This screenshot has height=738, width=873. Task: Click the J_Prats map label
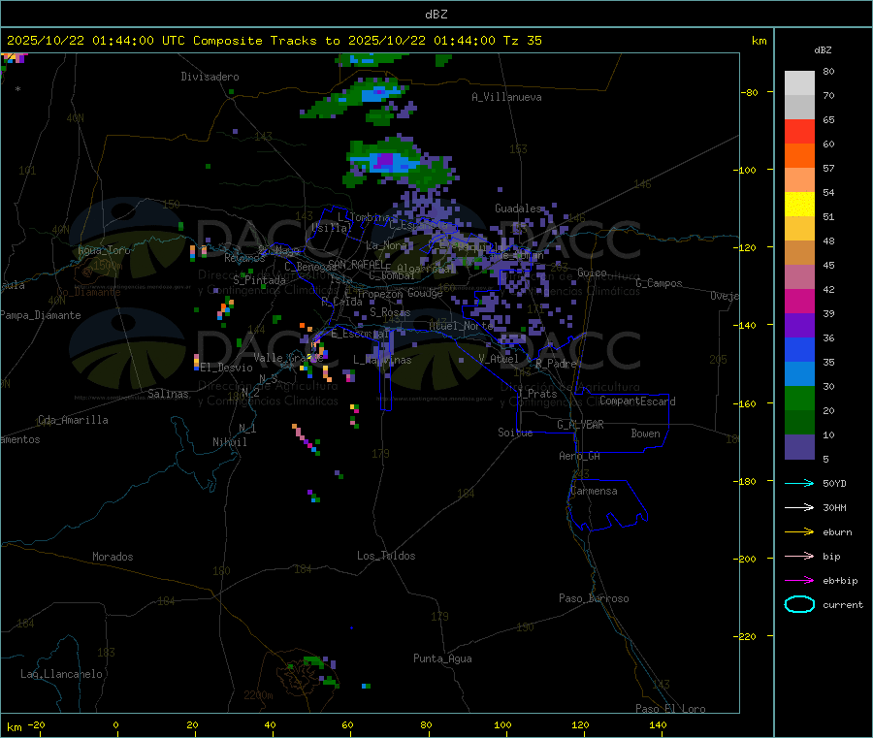537,394
